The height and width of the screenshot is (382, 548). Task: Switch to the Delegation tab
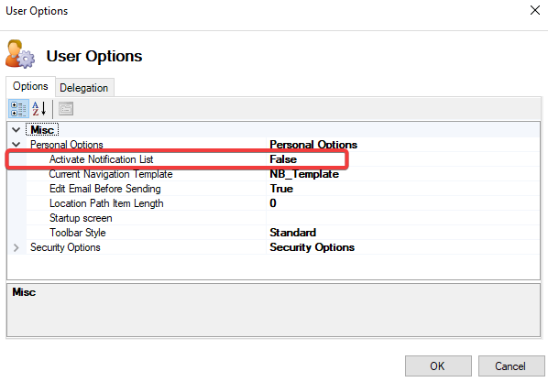pos(84,87)
